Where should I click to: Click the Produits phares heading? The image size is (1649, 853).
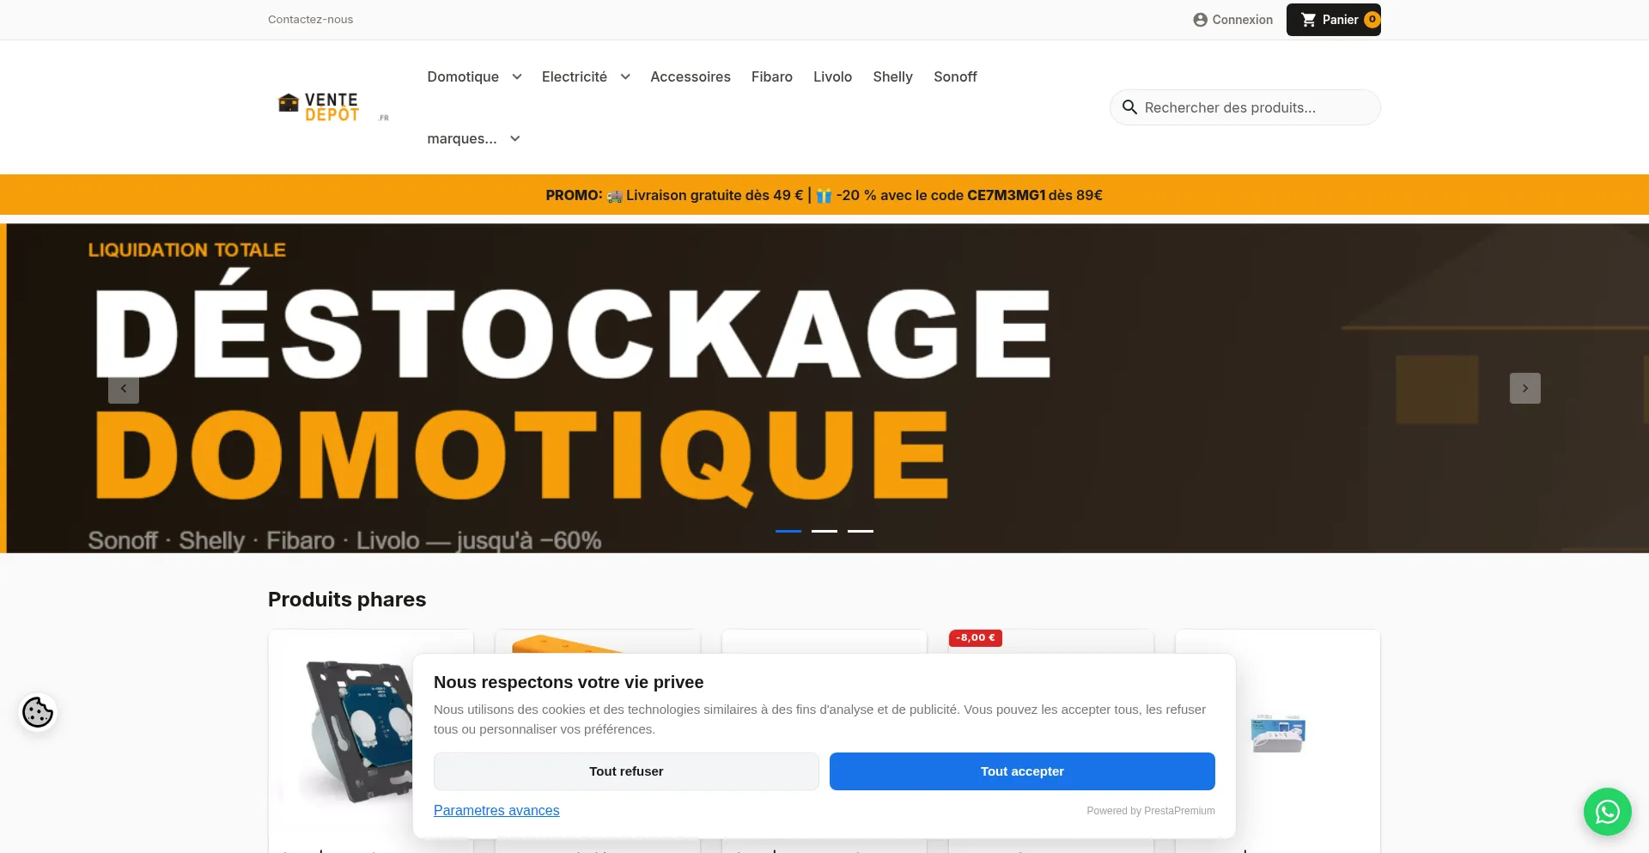[347, 600]
